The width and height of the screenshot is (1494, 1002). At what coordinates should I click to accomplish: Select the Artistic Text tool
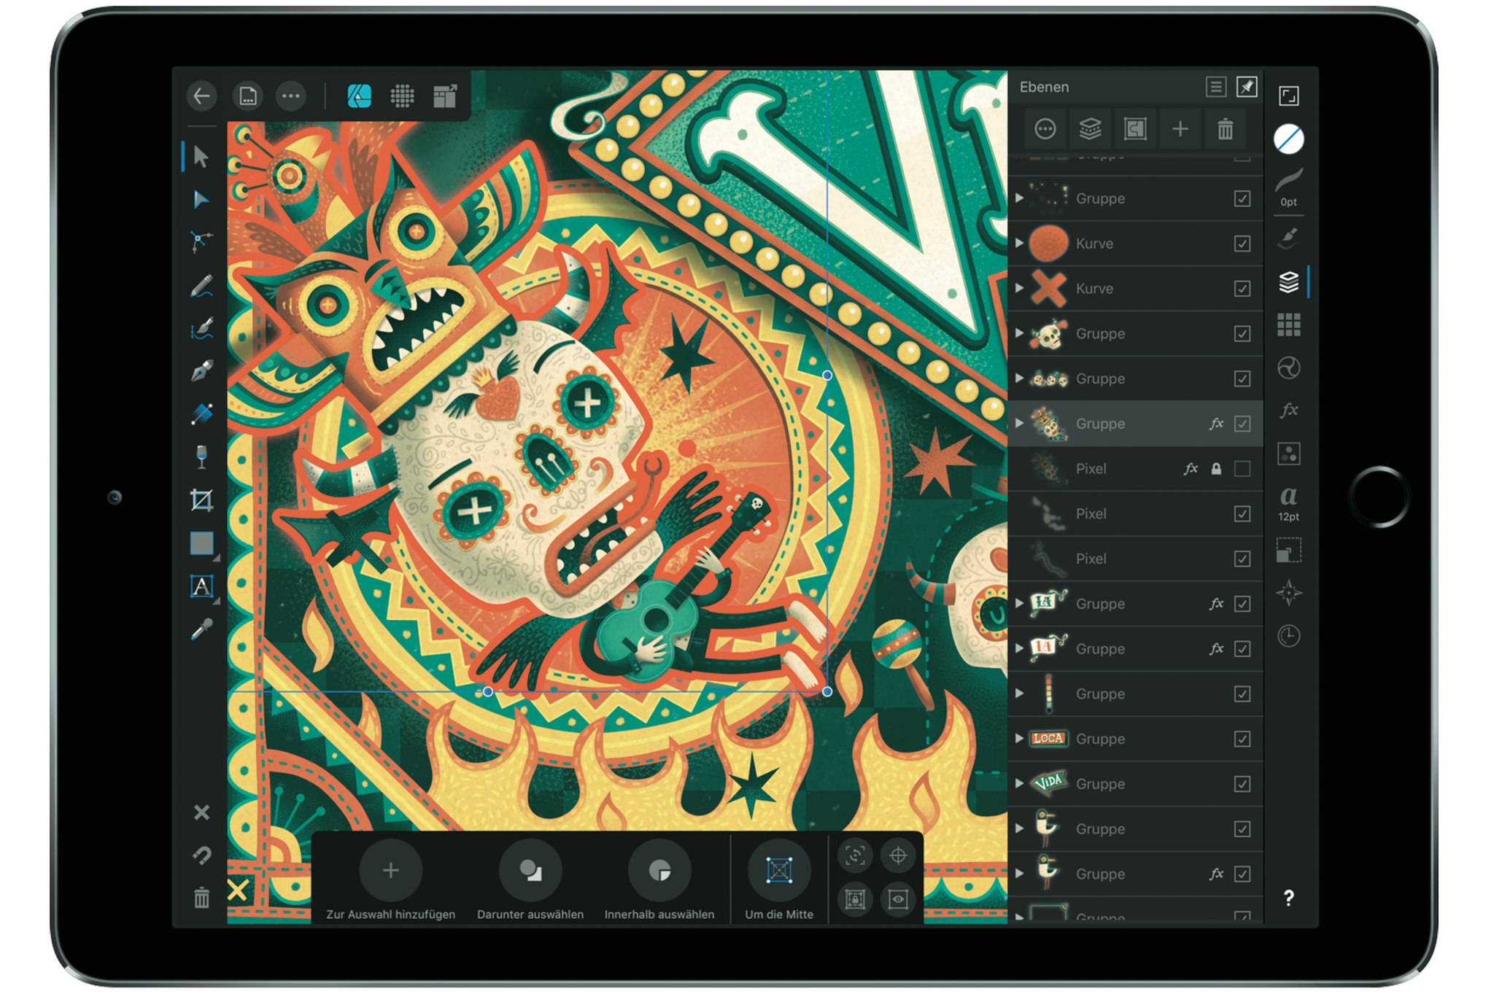pos(201,586)
